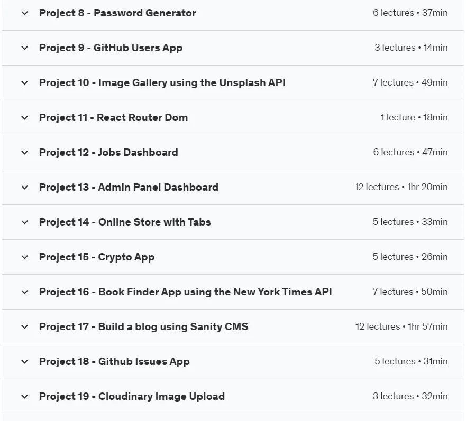Select the Project 8 - Password Generator title

[x=117, y=13]
